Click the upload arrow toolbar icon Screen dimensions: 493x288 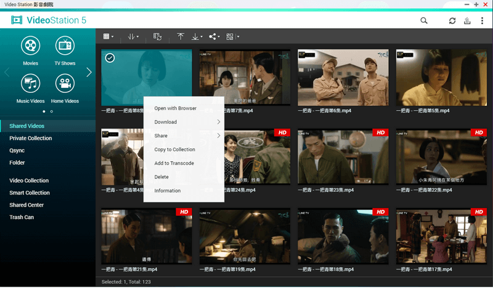tap(181, 36)
